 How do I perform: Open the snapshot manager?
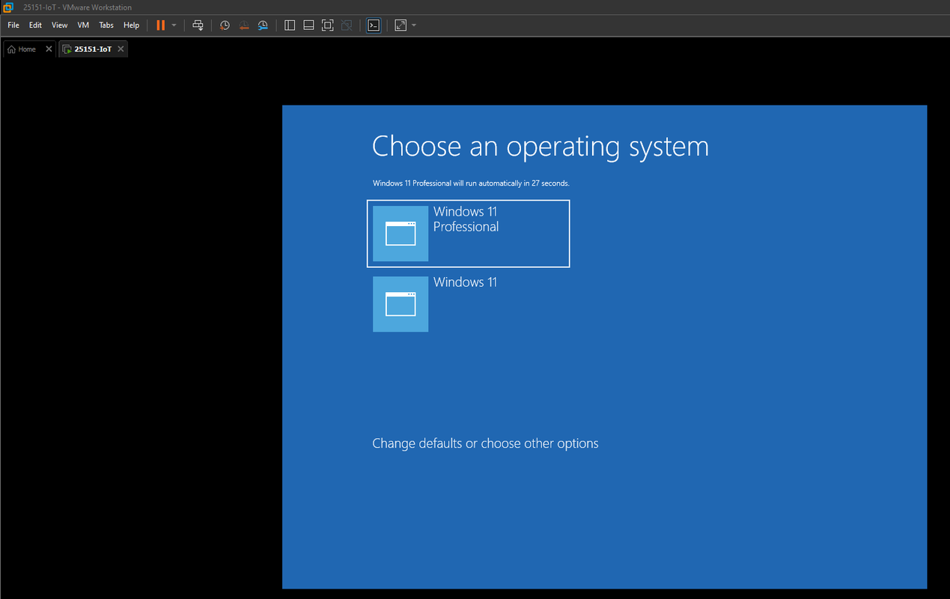264,25
